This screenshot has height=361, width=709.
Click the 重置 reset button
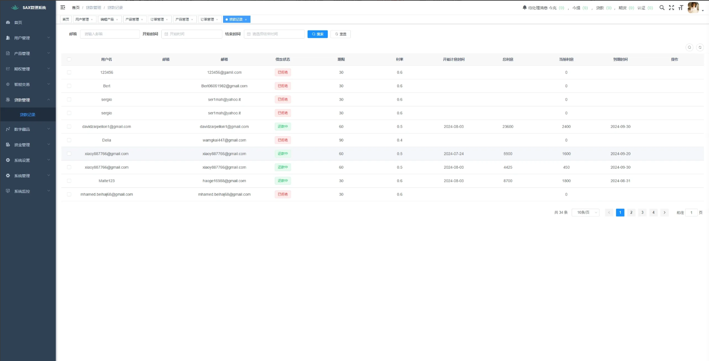[x=340, y=34]
